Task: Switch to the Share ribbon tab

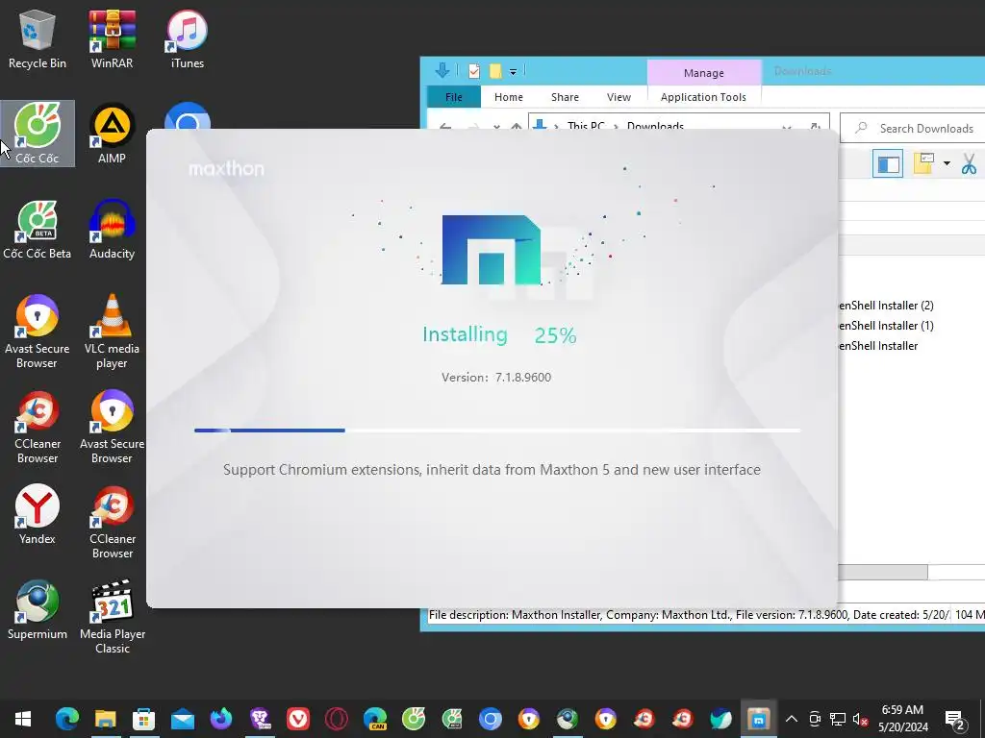Action: click(565, 97)
